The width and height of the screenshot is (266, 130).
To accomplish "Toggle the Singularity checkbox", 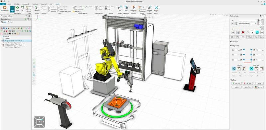I will coord(49,11).
